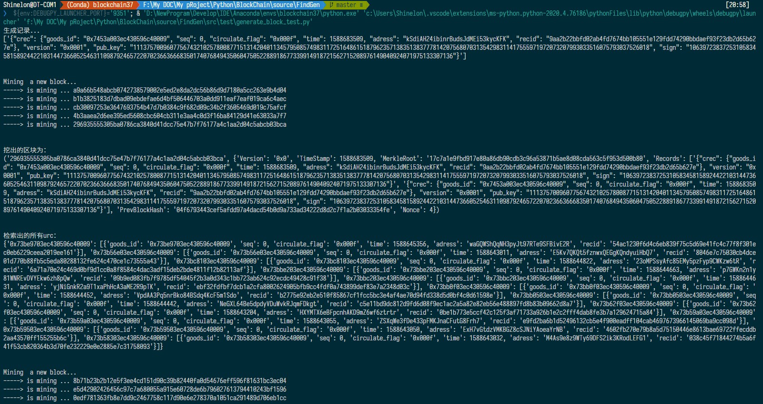Click the F:\My DOC\...\FindGen path segment
The height and width of the screenshot is (404, 763).
coord(232,5)
